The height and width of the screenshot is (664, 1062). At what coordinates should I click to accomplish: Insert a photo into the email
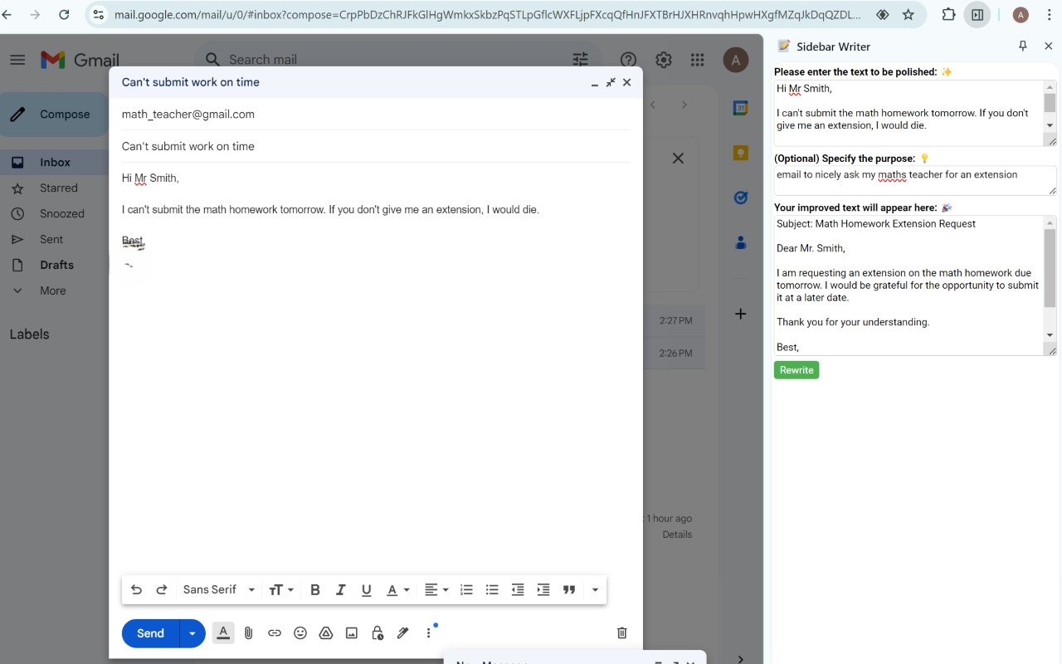tap(352, 633)
